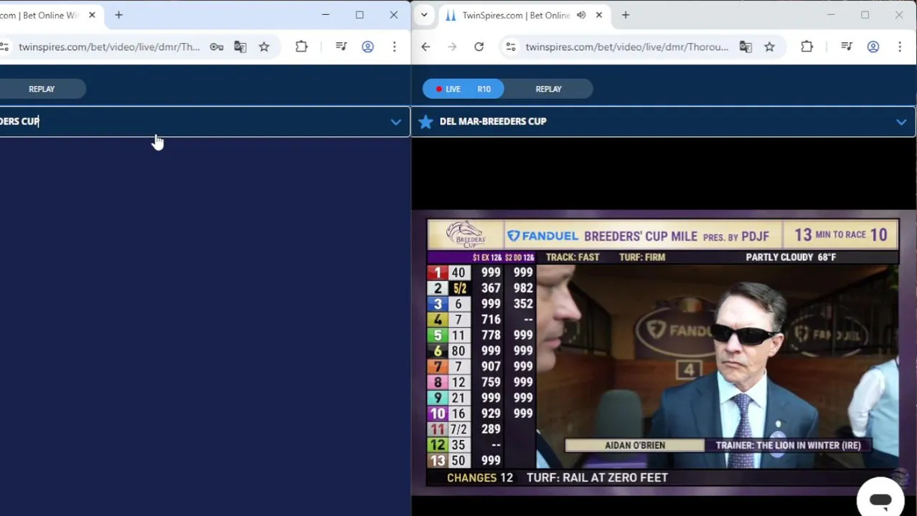Open the tab search dropdown in right window
Screen dimensions: 917x516
[424, 15]
